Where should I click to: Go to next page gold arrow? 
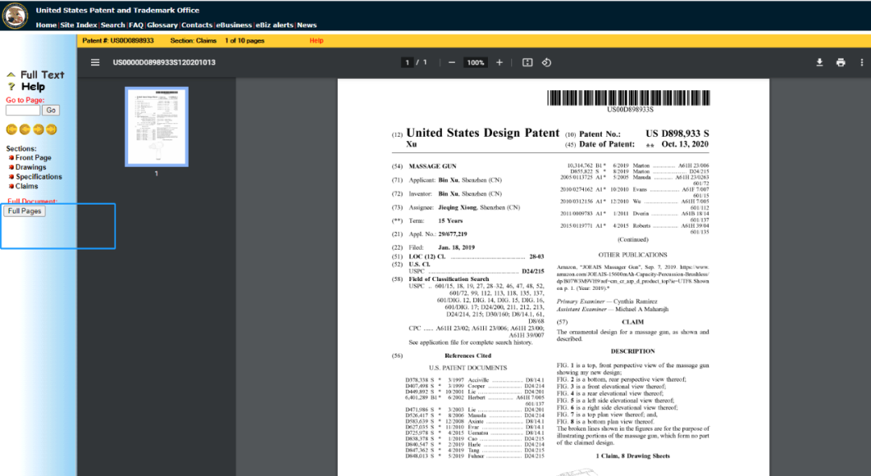(38, 129)
